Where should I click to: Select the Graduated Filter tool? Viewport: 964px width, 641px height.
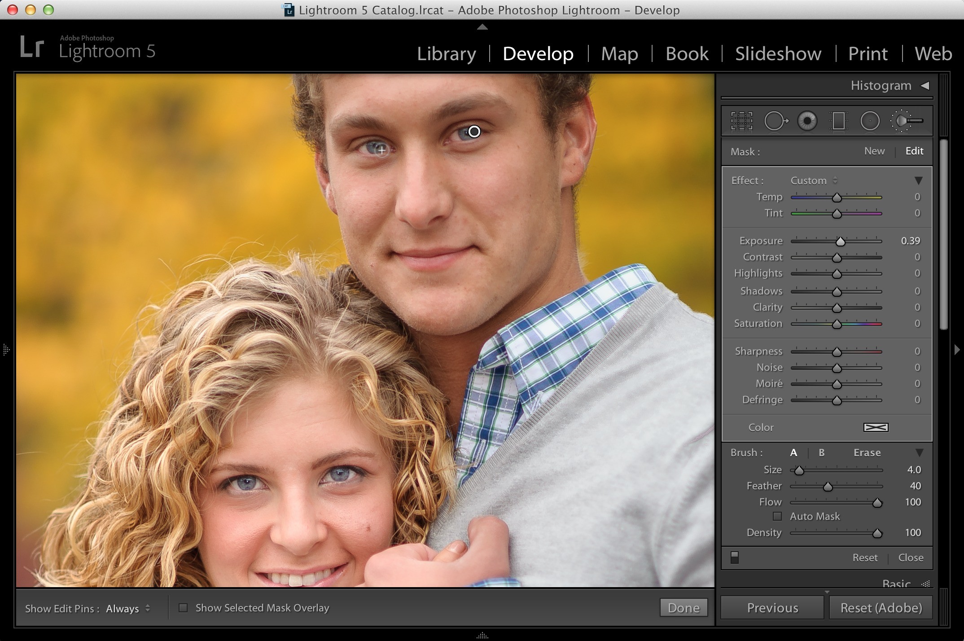[838, 121]
